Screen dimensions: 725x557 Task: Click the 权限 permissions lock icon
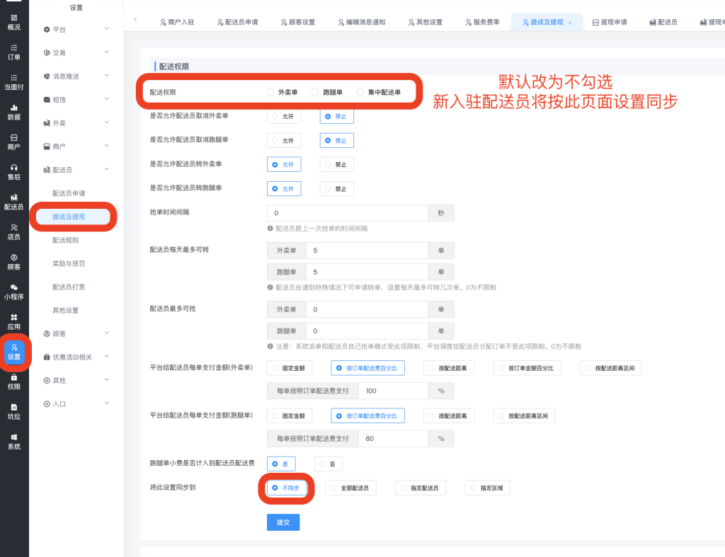[14, 382]
